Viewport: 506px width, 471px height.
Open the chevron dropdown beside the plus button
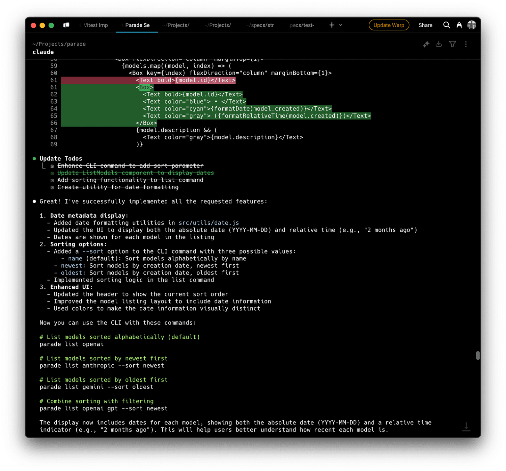341,25
